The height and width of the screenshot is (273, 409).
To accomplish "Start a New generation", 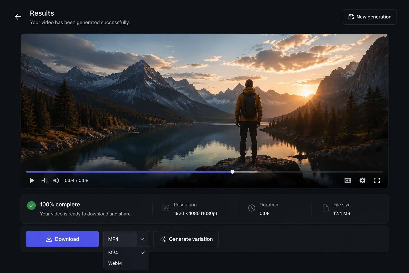I will (x=370, y=17).
